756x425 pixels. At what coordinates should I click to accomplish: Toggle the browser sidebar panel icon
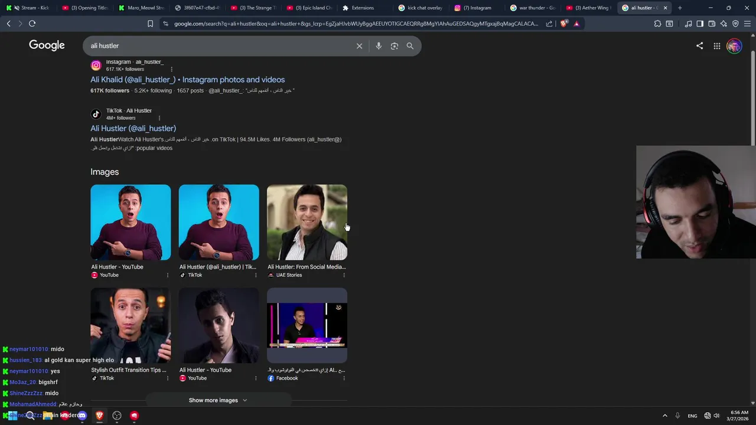pyautogui.click(x=700, y=24)
